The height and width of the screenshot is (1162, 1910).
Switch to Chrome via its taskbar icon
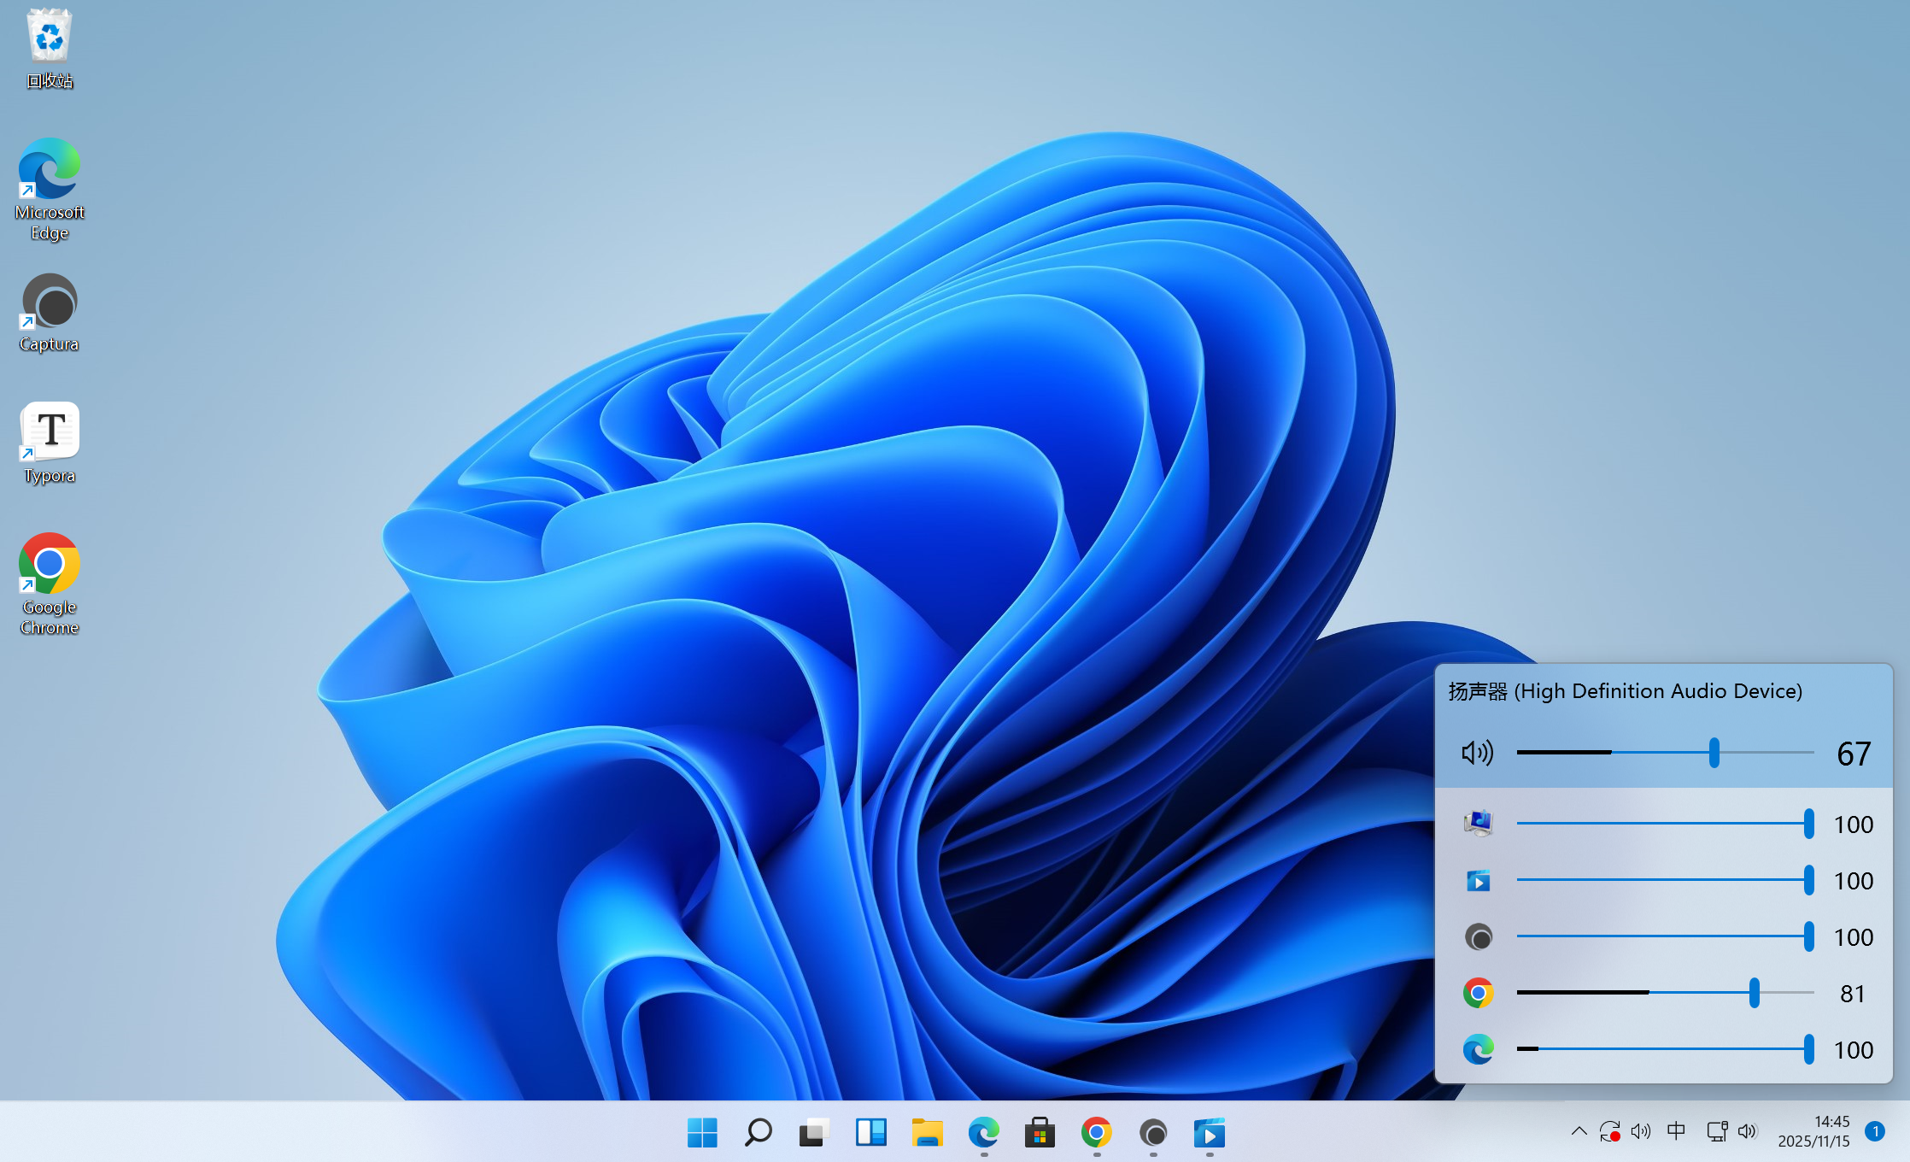1096,1133
